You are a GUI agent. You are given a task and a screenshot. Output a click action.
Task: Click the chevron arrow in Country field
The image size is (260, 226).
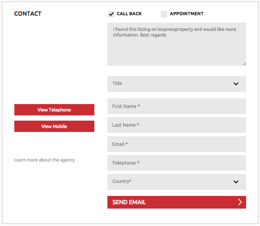[x=236, y=182]
